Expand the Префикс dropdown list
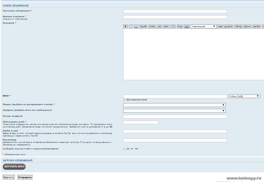Image resolution: width=264 pixels, height=182 pixels. [x=174, y=111]
